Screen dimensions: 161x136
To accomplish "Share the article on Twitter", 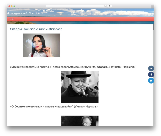I will click(x=151, y=81).
